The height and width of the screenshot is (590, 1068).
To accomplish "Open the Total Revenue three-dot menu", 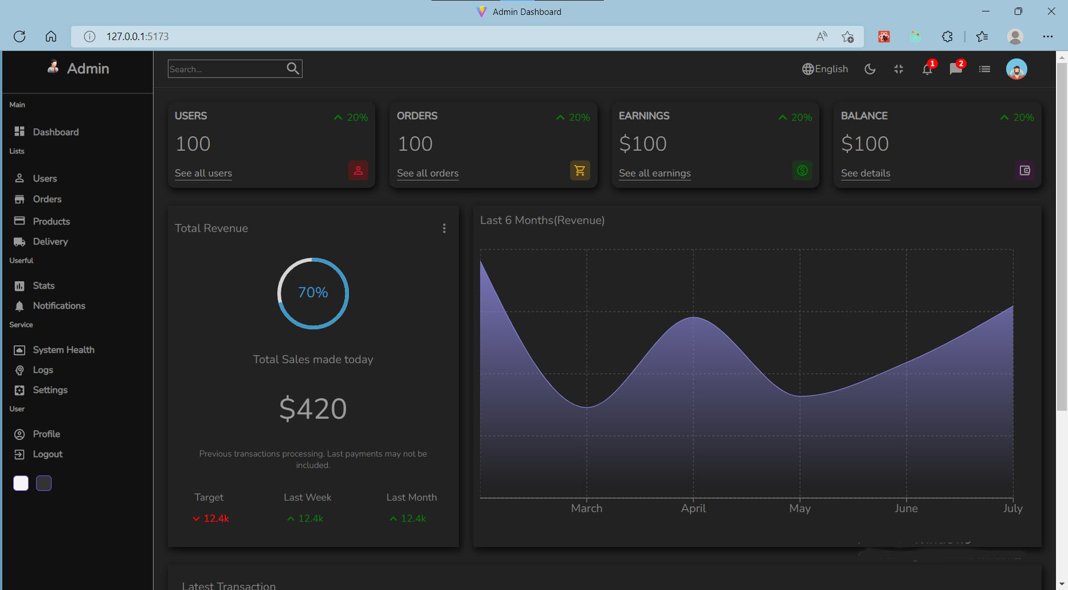I will click(x=444, y=228).
